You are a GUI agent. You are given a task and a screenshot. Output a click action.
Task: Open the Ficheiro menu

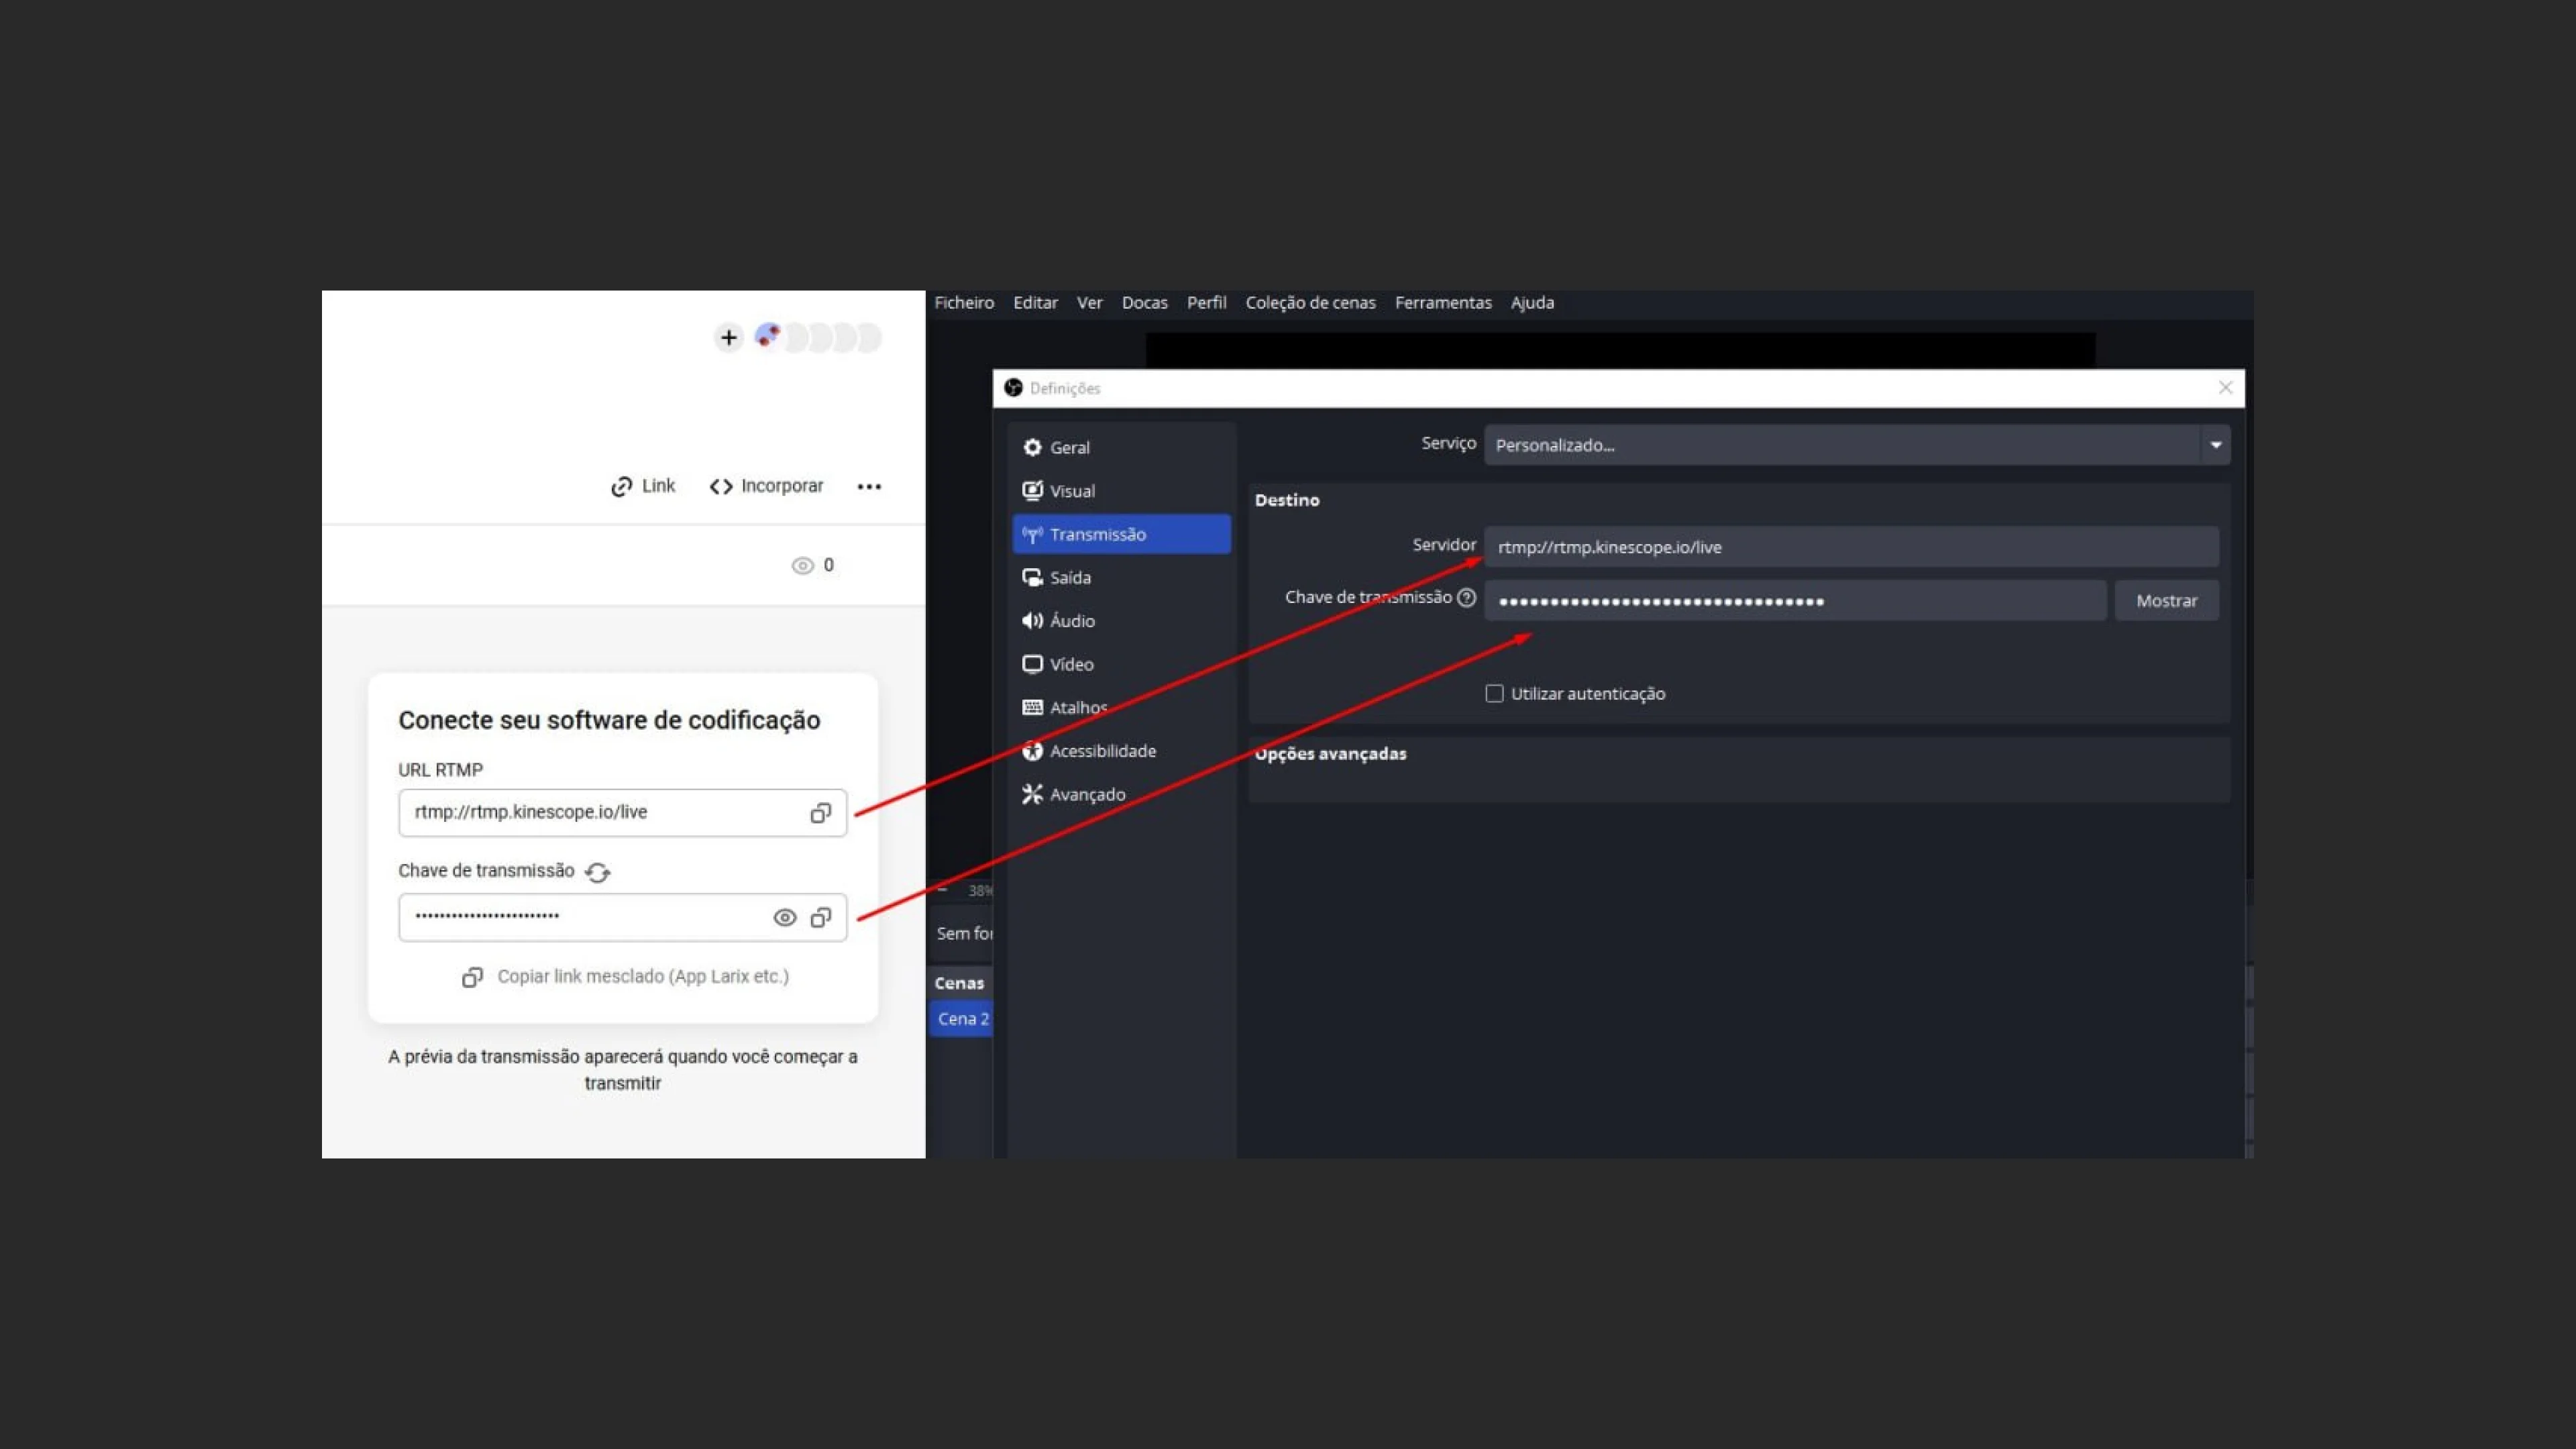(964, 302)
